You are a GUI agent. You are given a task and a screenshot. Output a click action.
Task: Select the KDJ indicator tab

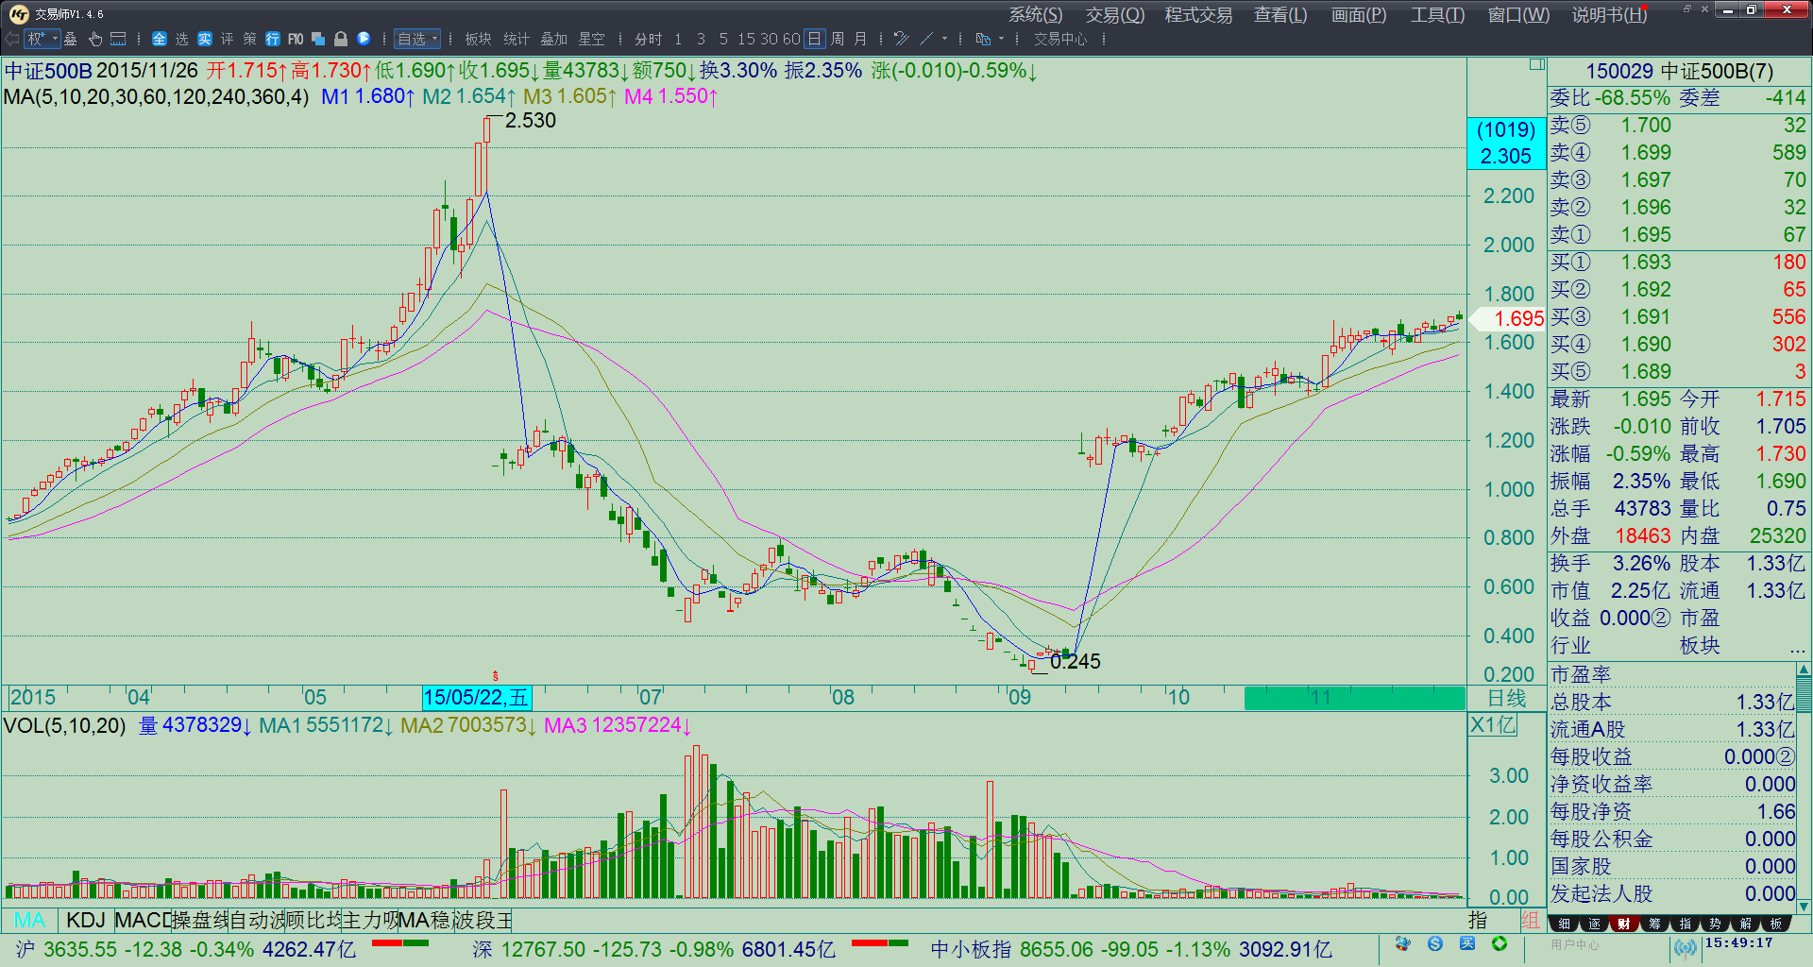pos(85,920)
